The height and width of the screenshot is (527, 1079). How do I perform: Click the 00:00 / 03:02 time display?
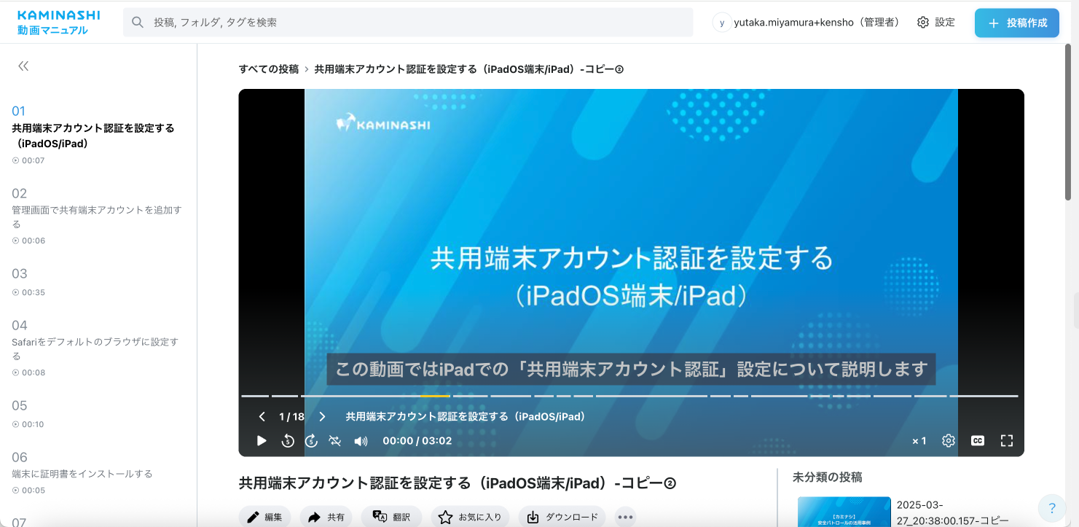pos(417,441)
